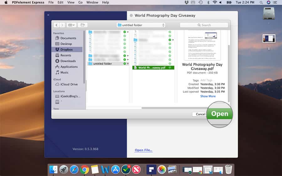Open the column view mode selector

tap(71, 25)
